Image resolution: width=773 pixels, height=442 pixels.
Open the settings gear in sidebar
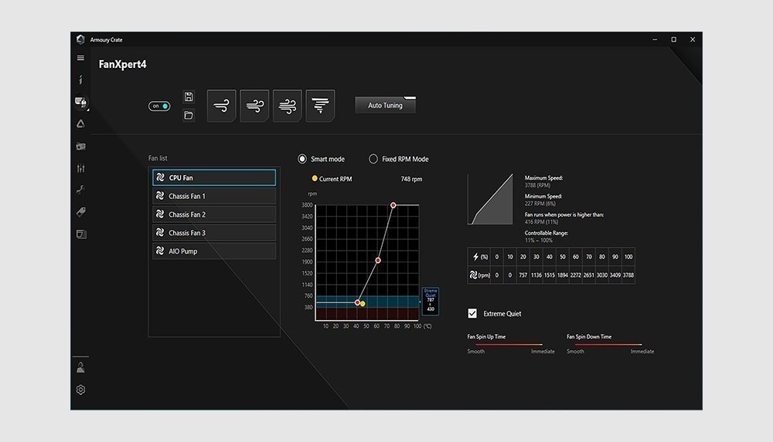coord(81,390)
